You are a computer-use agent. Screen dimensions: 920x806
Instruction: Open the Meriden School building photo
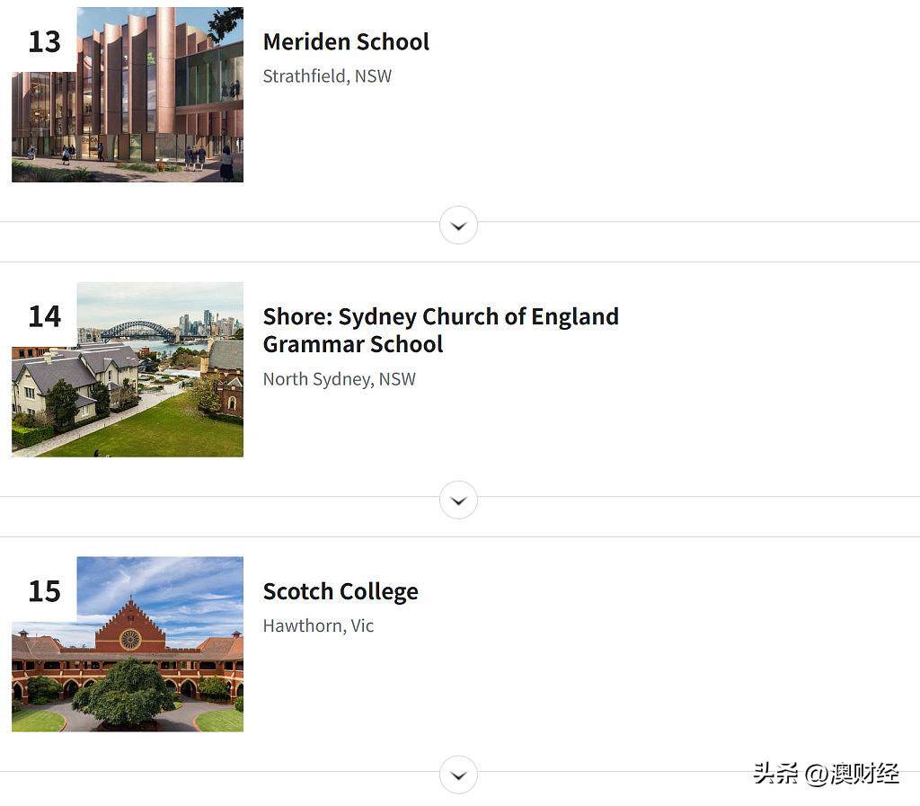pos(128,95)
